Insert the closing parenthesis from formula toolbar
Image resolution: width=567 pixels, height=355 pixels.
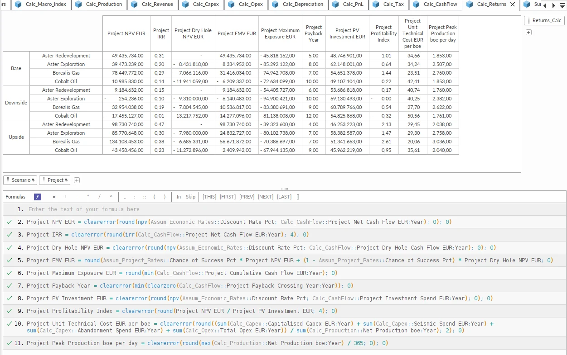(165, 197)
